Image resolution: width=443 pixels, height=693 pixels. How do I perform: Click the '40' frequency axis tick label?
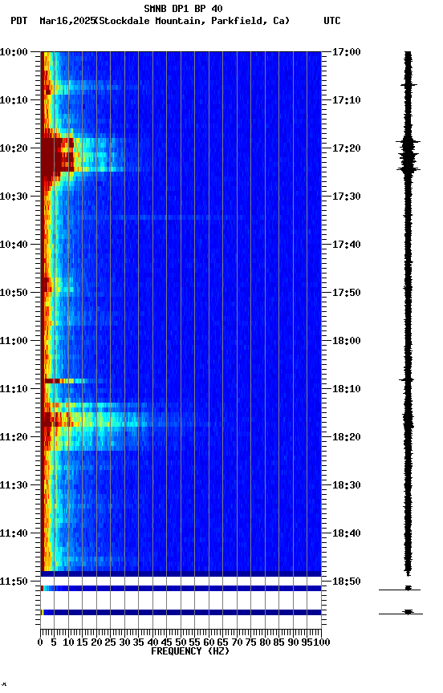coord(153,643)
